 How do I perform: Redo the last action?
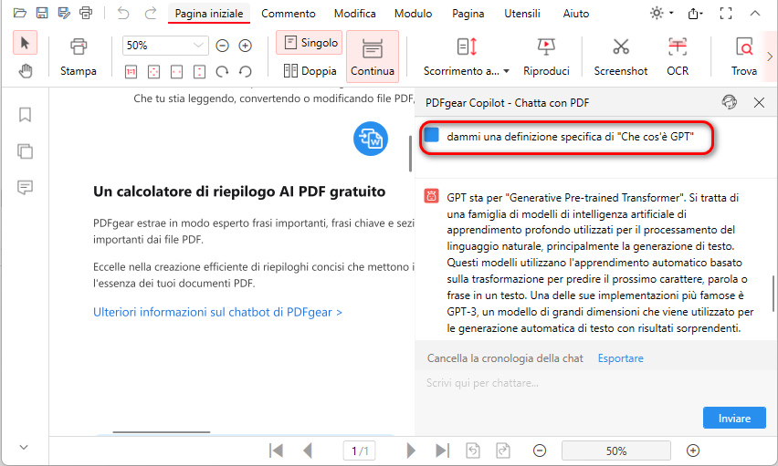tap(151, 13)
